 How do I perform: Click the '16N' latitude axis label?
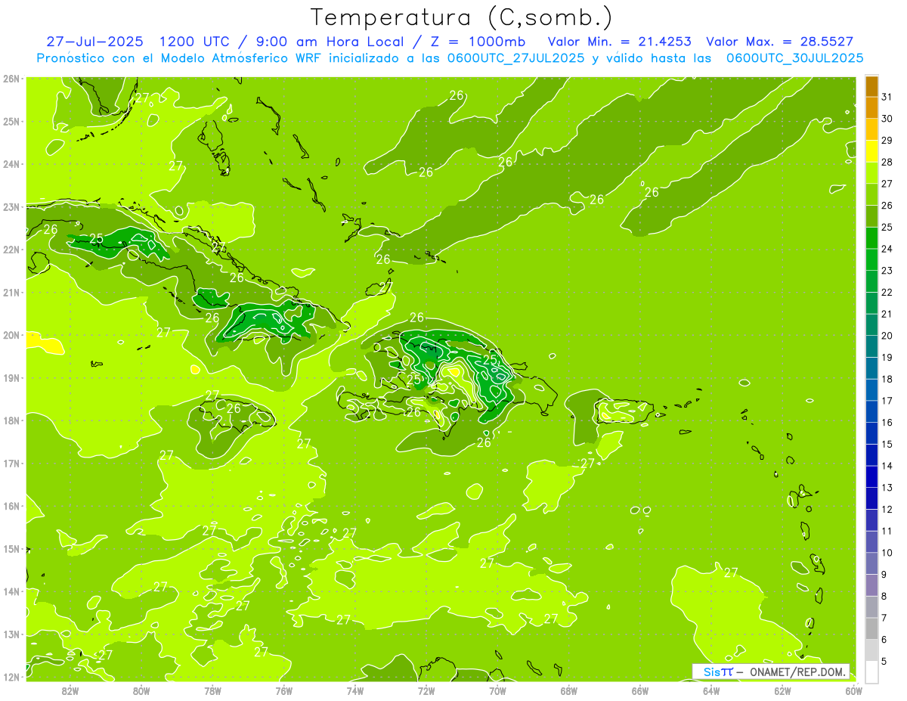pos(11,506)
